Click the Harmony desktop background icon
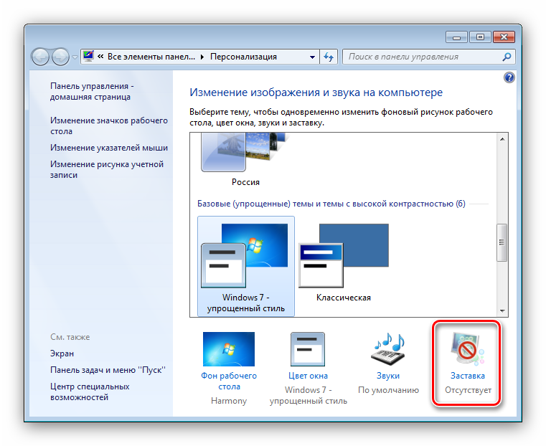 click(x=229, y=349)
